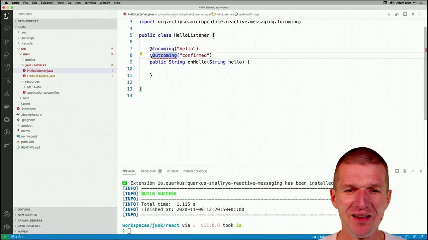
Task: Open the Source Control view
Action: (7, 42)
